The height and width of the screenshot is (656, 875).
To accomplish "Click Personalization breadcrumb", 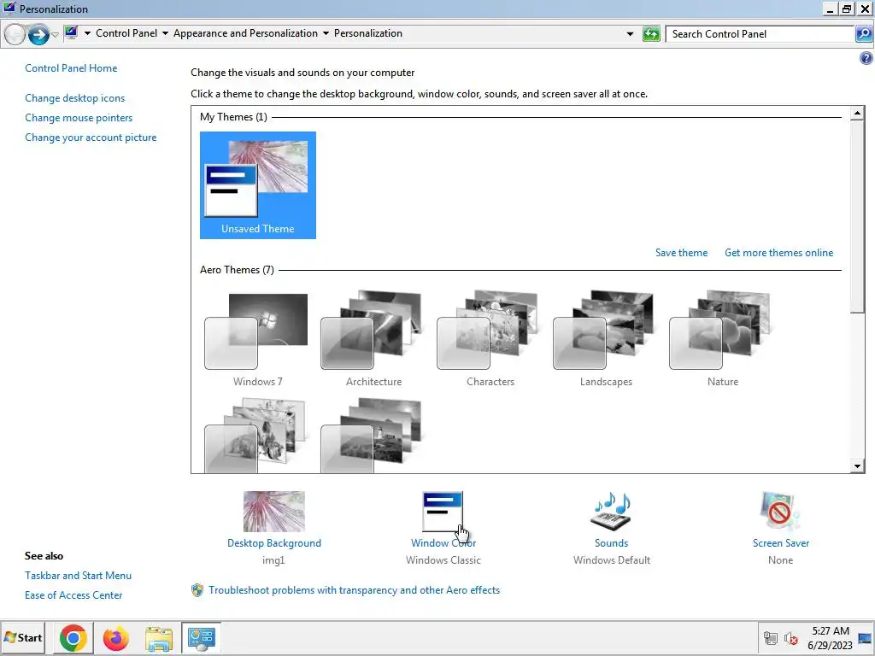I will click(x=368, y=33).
